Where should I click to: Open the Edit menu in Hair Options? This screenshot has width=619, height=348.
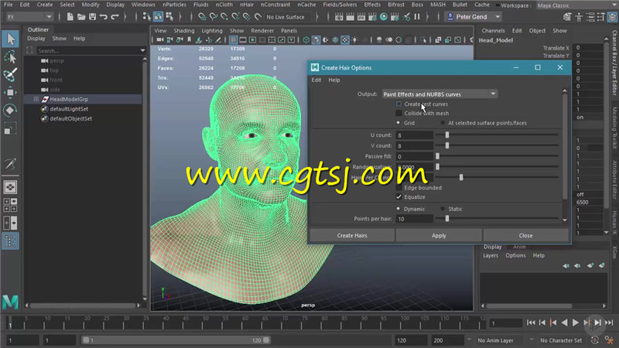click(316, 80)
